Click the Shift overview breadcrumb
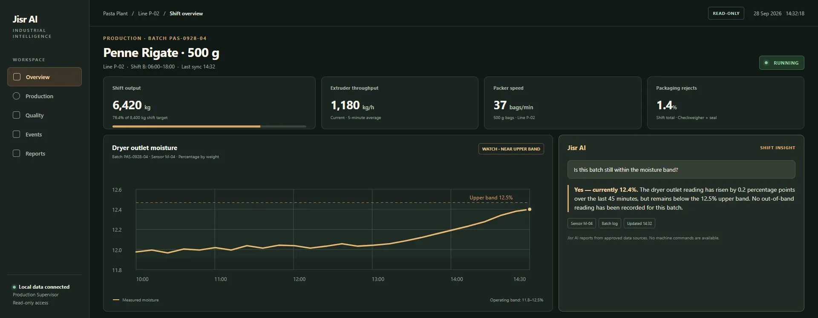The image size is (818, 318). (x=186, y=14)
